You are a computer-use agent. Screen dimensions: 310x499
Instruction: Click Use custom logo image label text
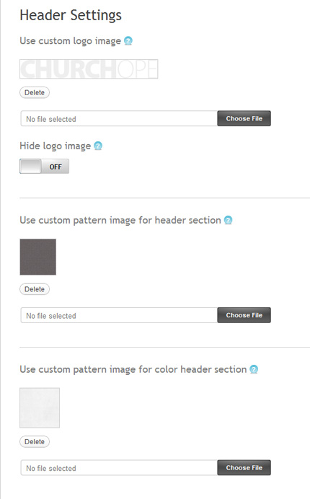71,41
